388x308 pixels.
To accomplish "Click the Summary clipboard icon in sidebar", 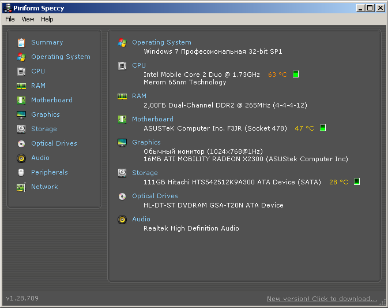I will tap(21, 42).
